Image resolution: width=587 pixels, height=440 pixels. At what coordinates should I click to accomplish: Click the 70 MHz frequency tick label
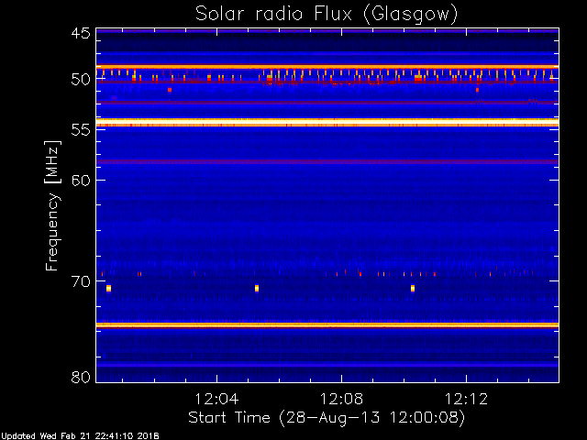click(x=80, y=281)
